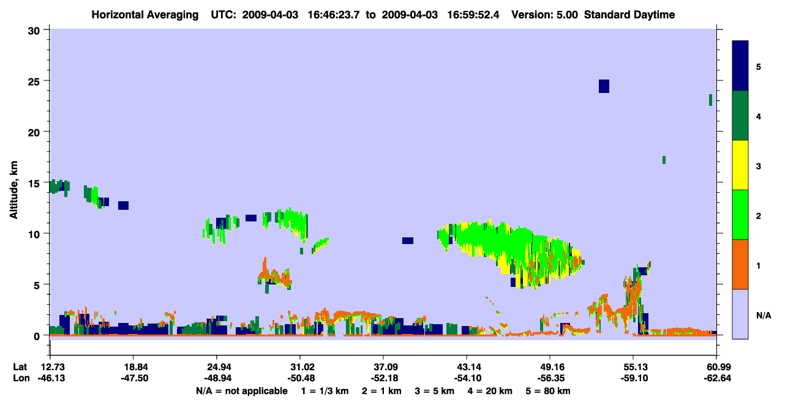Viewport: 796px width, 408px height.
Task: Click the longitude value -50.48
Action: (x=300, y=378)
